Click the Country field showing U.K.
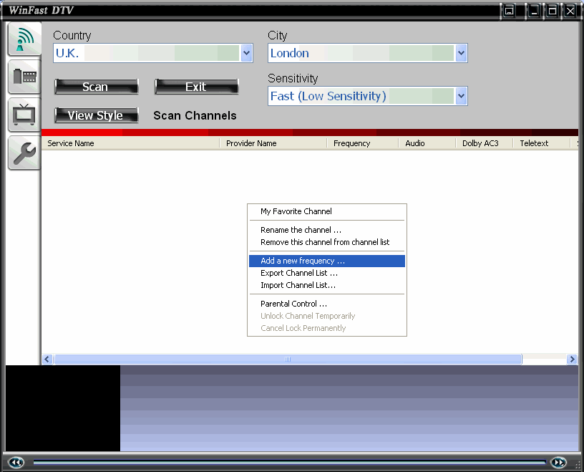584x472 pixels. pos(153,53)
